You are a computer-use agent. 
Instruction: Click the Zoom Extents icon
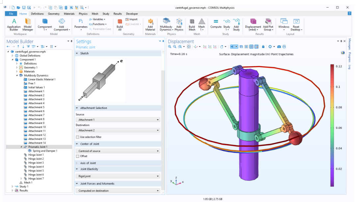[189, 47]
